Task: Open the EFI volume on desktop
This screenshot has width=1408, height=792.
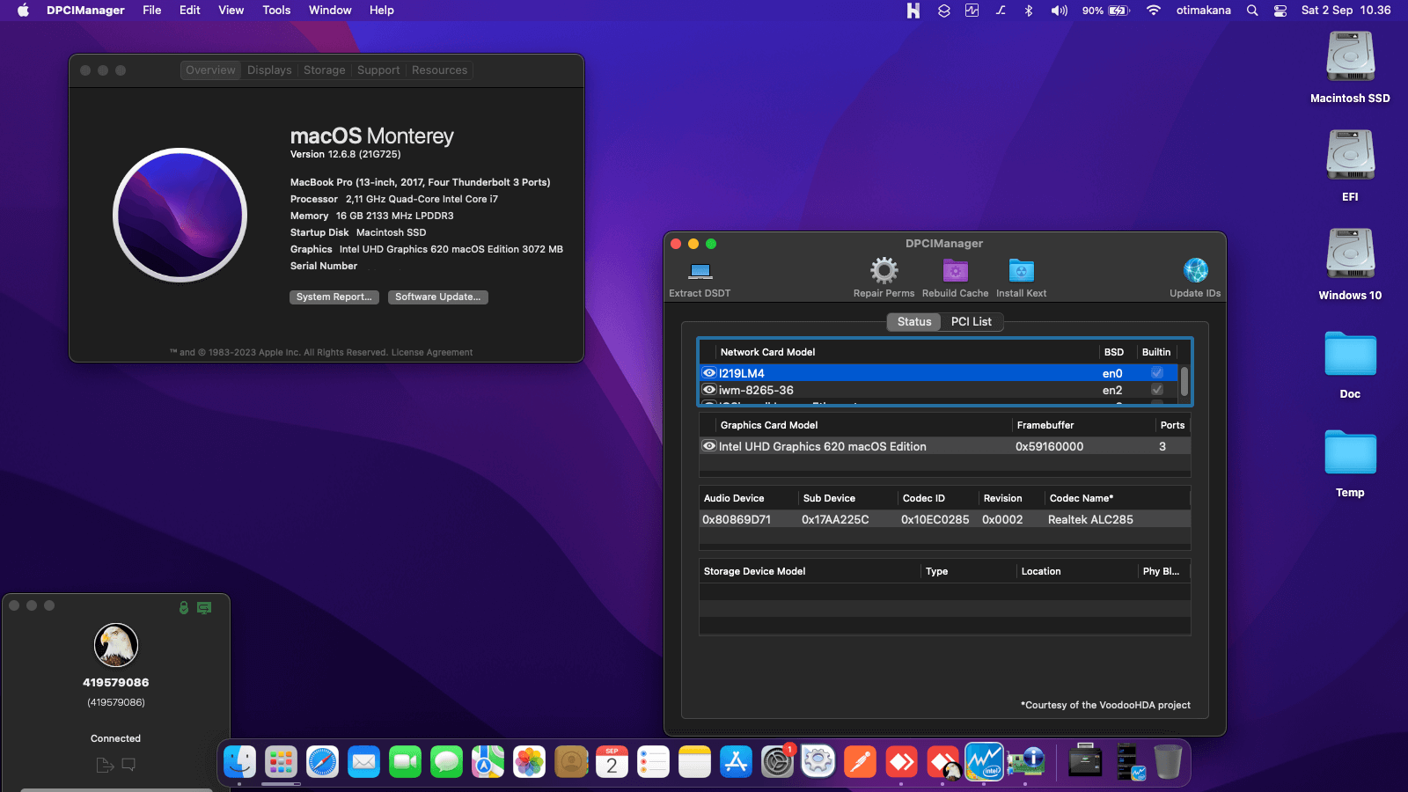Action: [1350, 156]
